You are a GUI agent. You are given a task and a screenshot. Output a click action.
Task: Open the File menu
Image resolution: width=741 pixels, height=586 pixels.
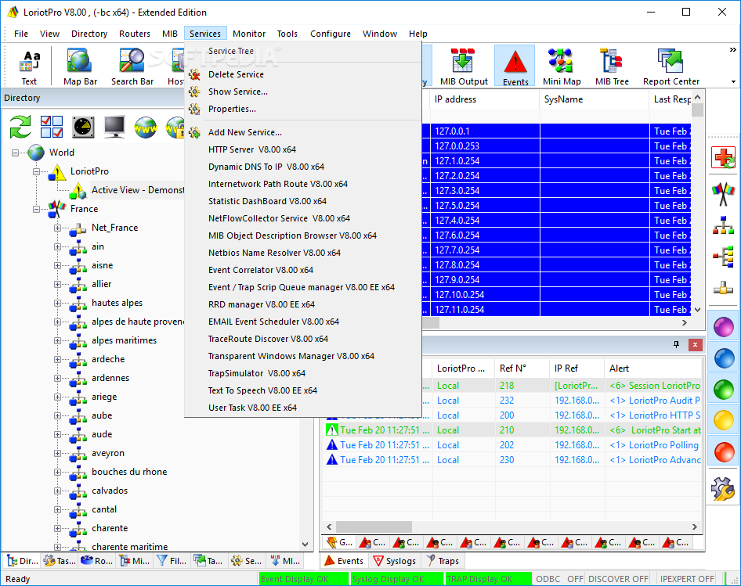click(x=21, y=34)
